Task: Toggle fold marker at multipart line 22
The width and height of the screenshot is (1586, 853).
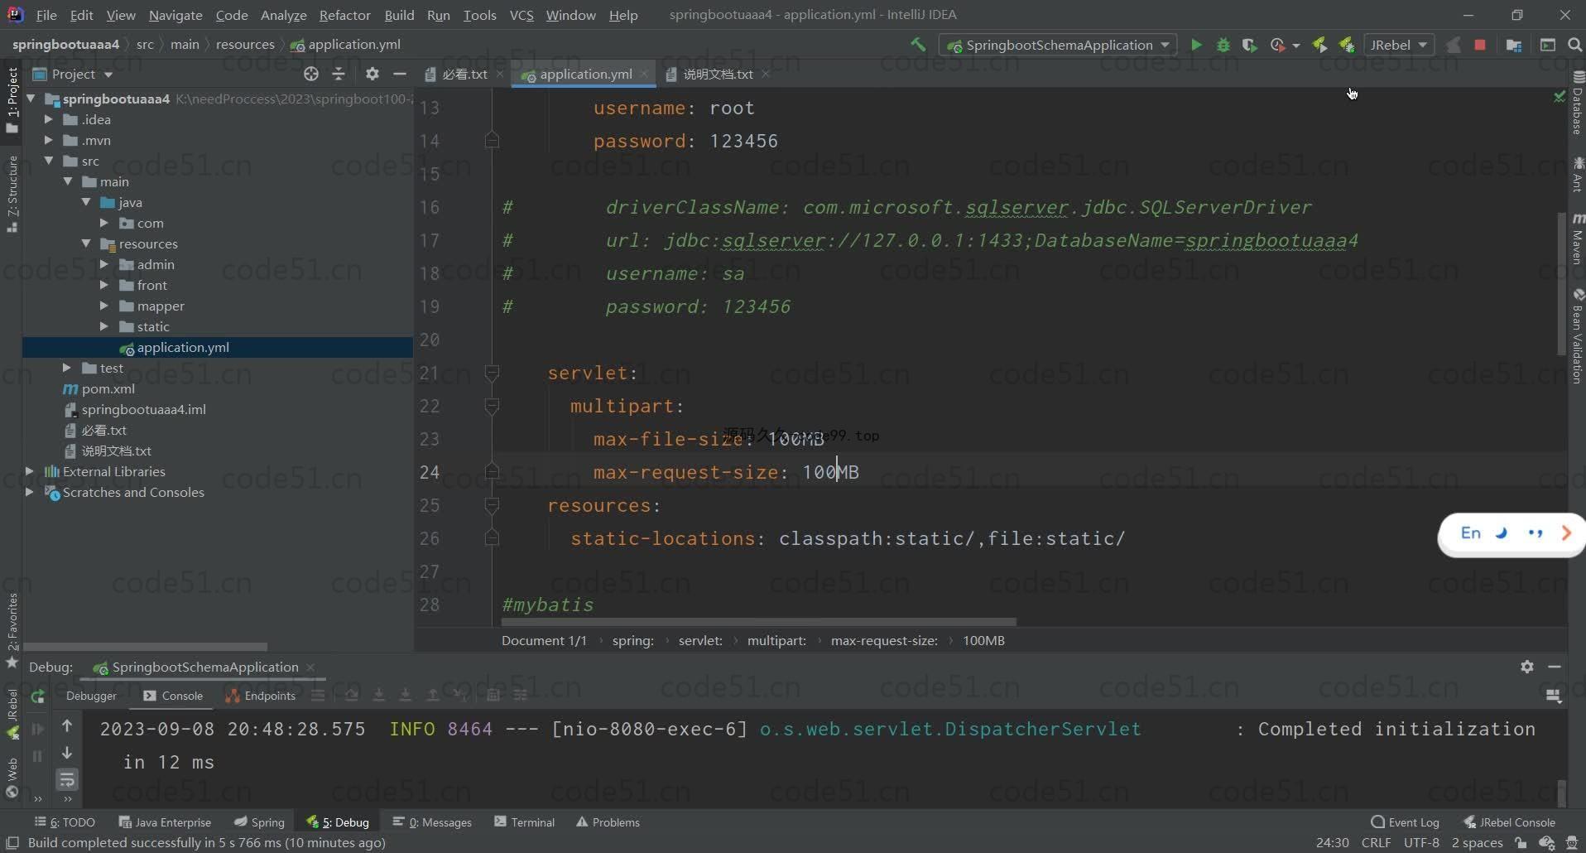Action: click(492, 406)
